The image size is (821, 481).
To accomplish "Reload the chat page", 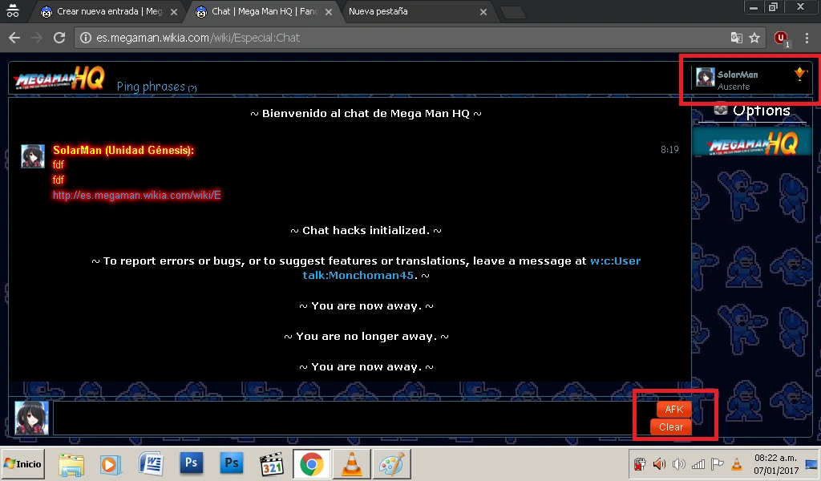I will point(59,38).
